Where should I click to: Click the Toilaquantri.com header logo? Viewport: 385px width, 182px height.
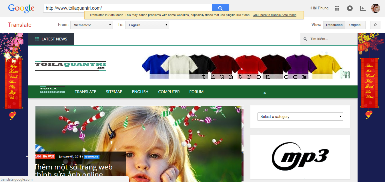point(71,66)
